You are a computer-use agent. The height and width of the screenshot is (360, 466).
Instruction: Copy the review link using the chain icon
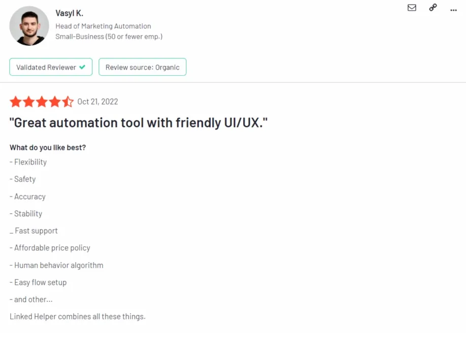(432, 8)
